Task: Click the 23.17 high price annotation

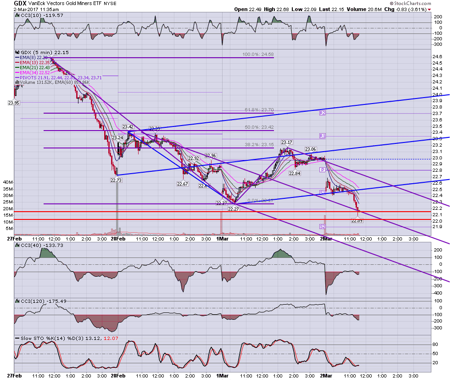Action: [x=287, y=142]
